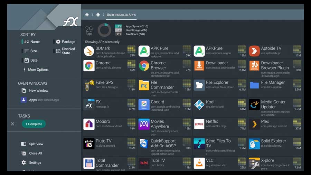Viewport: 311px width, 175px height.
Task: Open the Total Commander floppy icon
Action: pyautogui.click(x=89, y=163)
